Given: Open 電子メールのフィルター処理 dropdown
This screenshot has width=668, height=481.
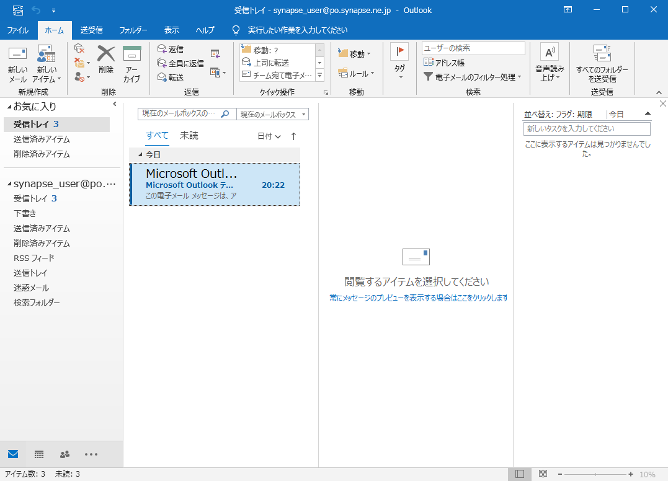Looking at the screenshot, I should (x=473, y=77).
